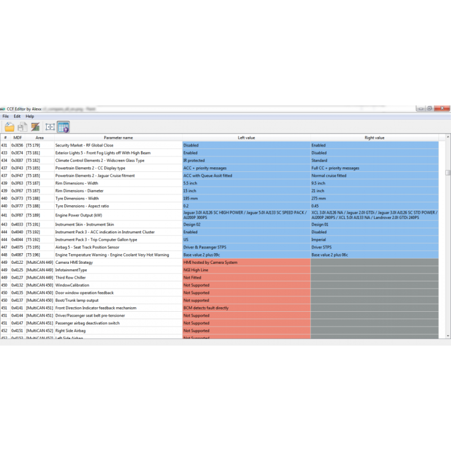Select the compare/diff toolbar icon
Viewport: 451px width, 451px height.
pos(35,126)
